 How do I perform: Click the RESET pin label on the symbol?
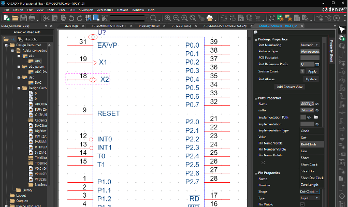pos(109,113)
